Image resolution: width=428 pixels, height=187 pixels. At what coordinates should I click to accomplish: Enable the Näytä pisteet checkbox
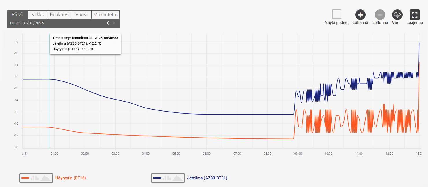(336, 14)
